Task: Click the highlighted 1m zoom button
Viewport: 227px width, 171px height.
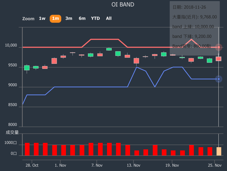Action: click(55, 18)
